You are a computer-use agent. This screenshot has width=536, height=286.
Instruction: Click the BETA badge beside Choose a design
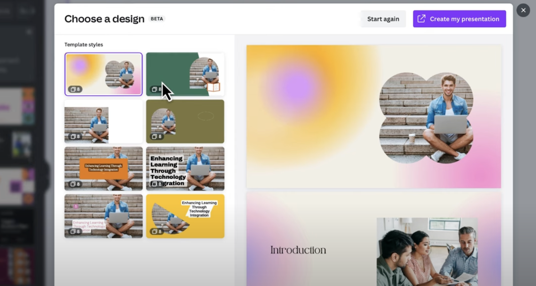tap(157, 19)
